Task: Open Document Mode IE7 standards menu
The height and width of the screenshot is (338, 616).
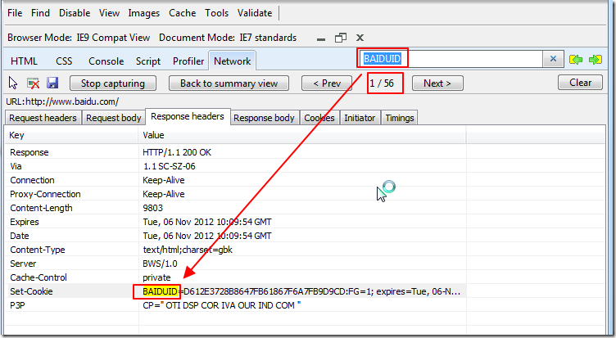Action: (228, 38)
